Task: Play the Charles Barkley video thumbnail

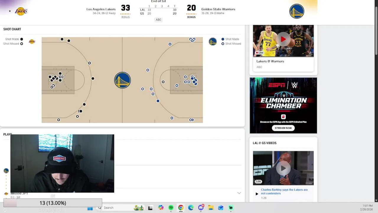Action: click(x=283, y=168)
